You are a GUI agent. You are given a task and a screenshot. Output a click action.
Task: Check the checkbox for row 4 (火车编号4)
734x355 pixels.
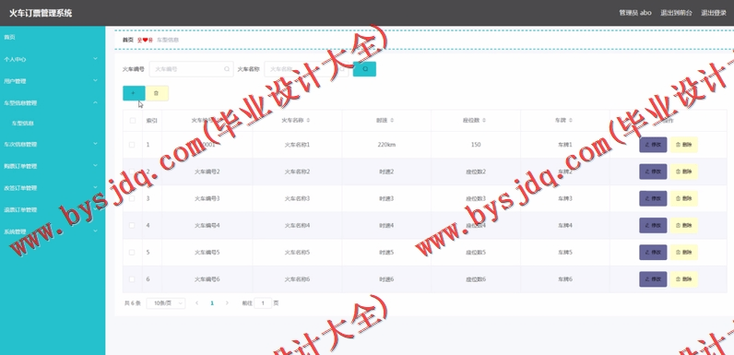[x=132, y=225]
